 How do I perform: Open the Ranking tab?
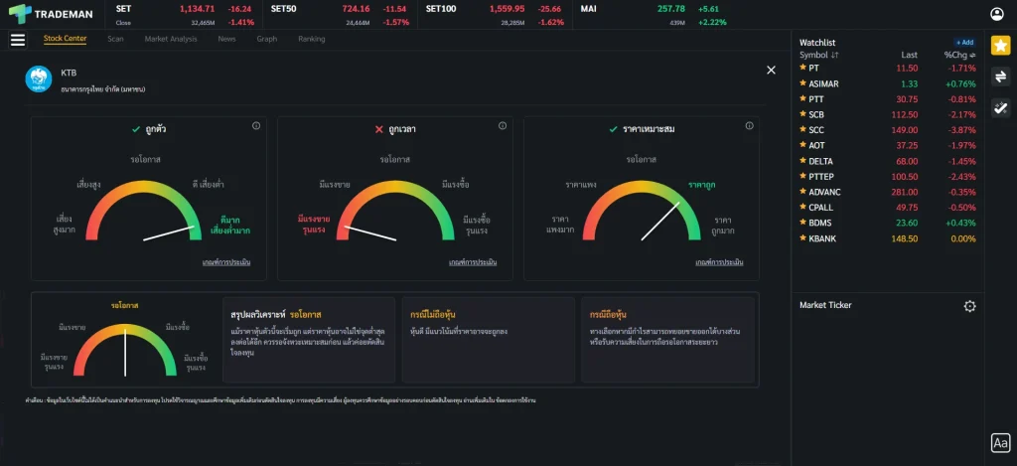click(311, 39)
